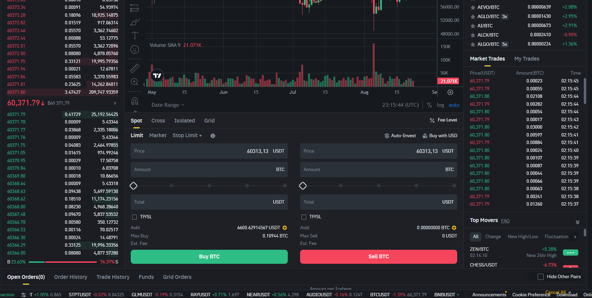Check Hide Other Pairs
Screen dimensions: 592x298
[x=541, y=277]
